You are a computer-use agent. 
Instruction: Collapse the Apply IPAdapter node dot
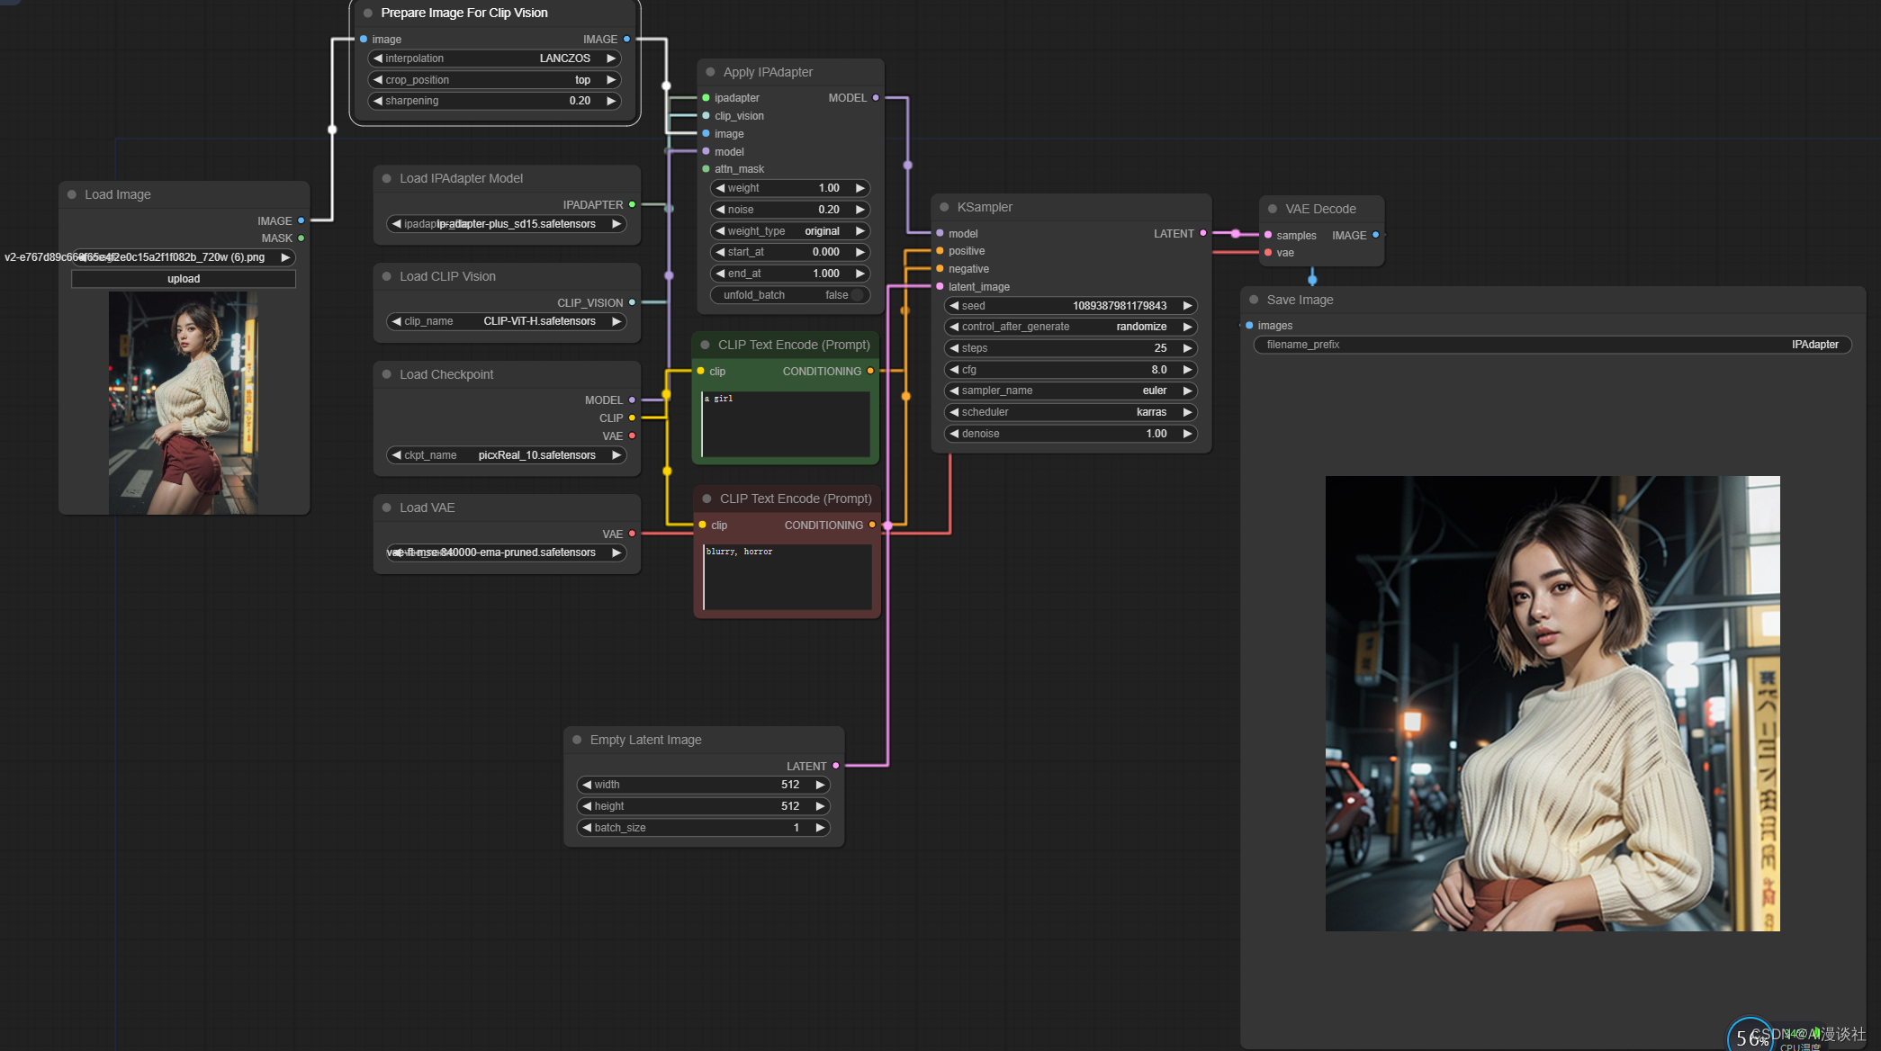point(710,72)
